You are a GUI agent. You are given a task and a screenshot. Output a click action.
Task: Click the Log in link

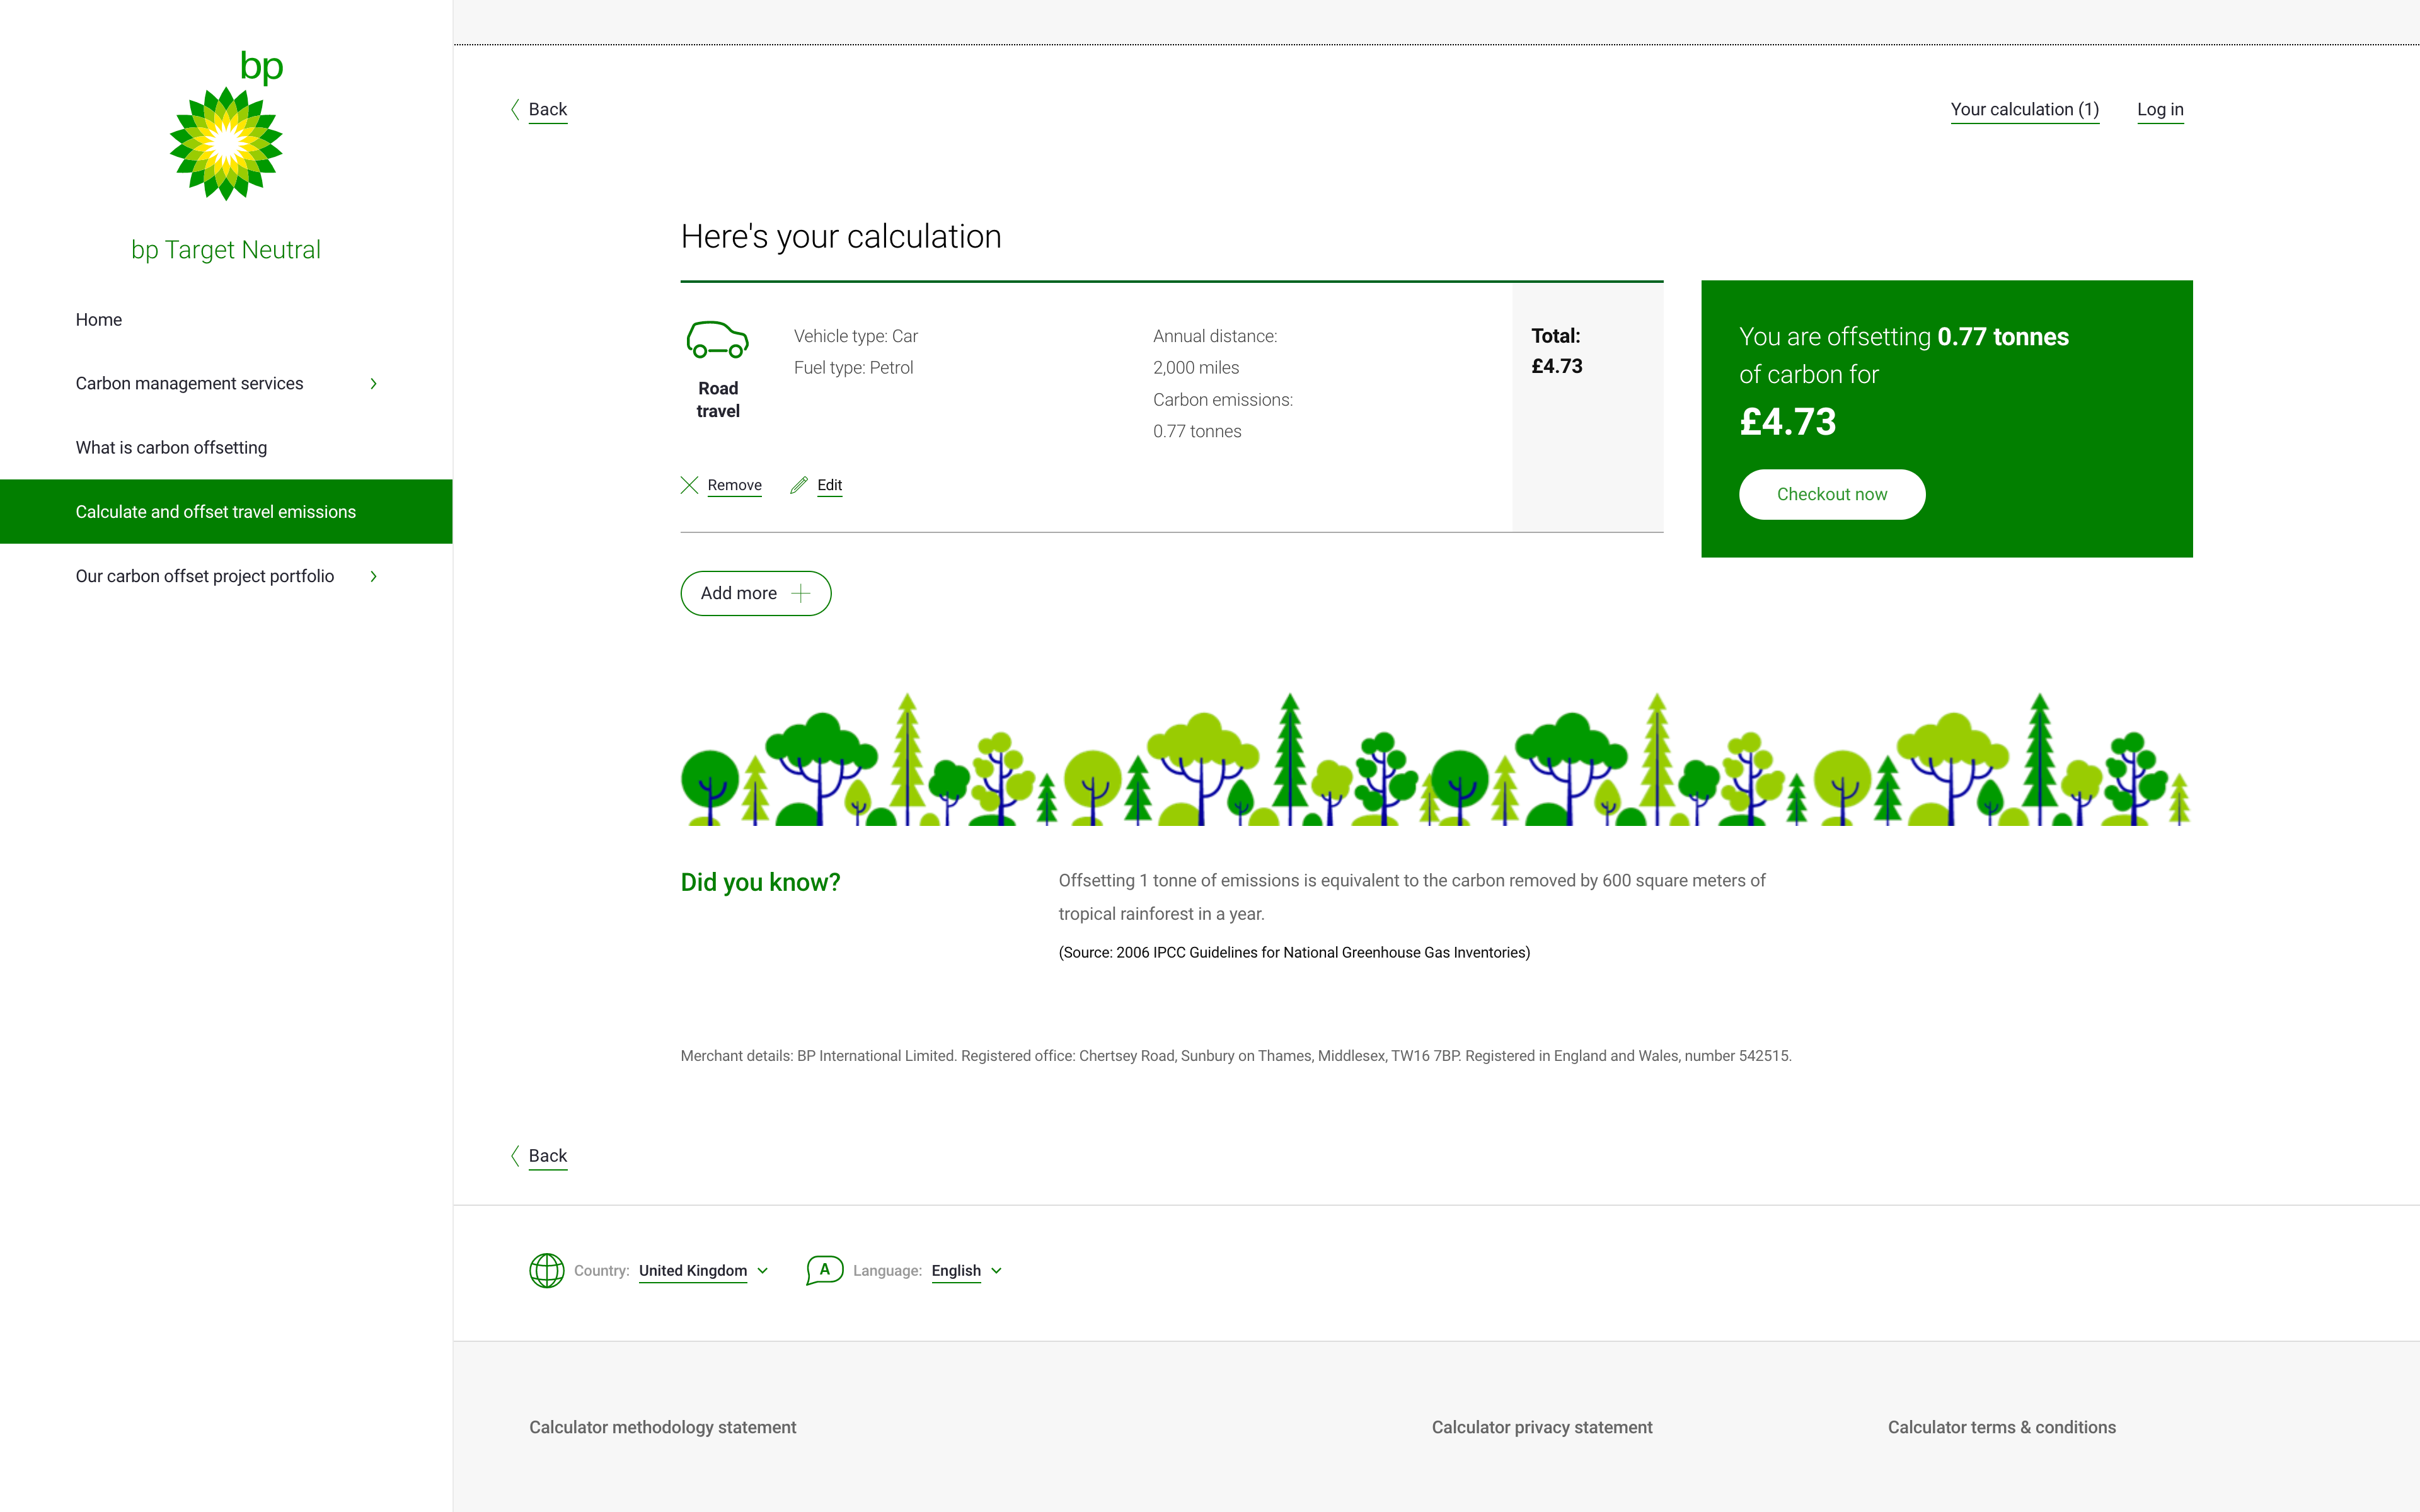tap(2160, 109)
